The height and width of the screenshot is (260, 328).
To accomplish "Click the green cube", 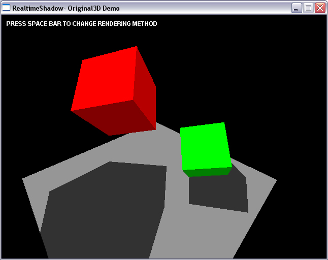I will click(206, 150).
